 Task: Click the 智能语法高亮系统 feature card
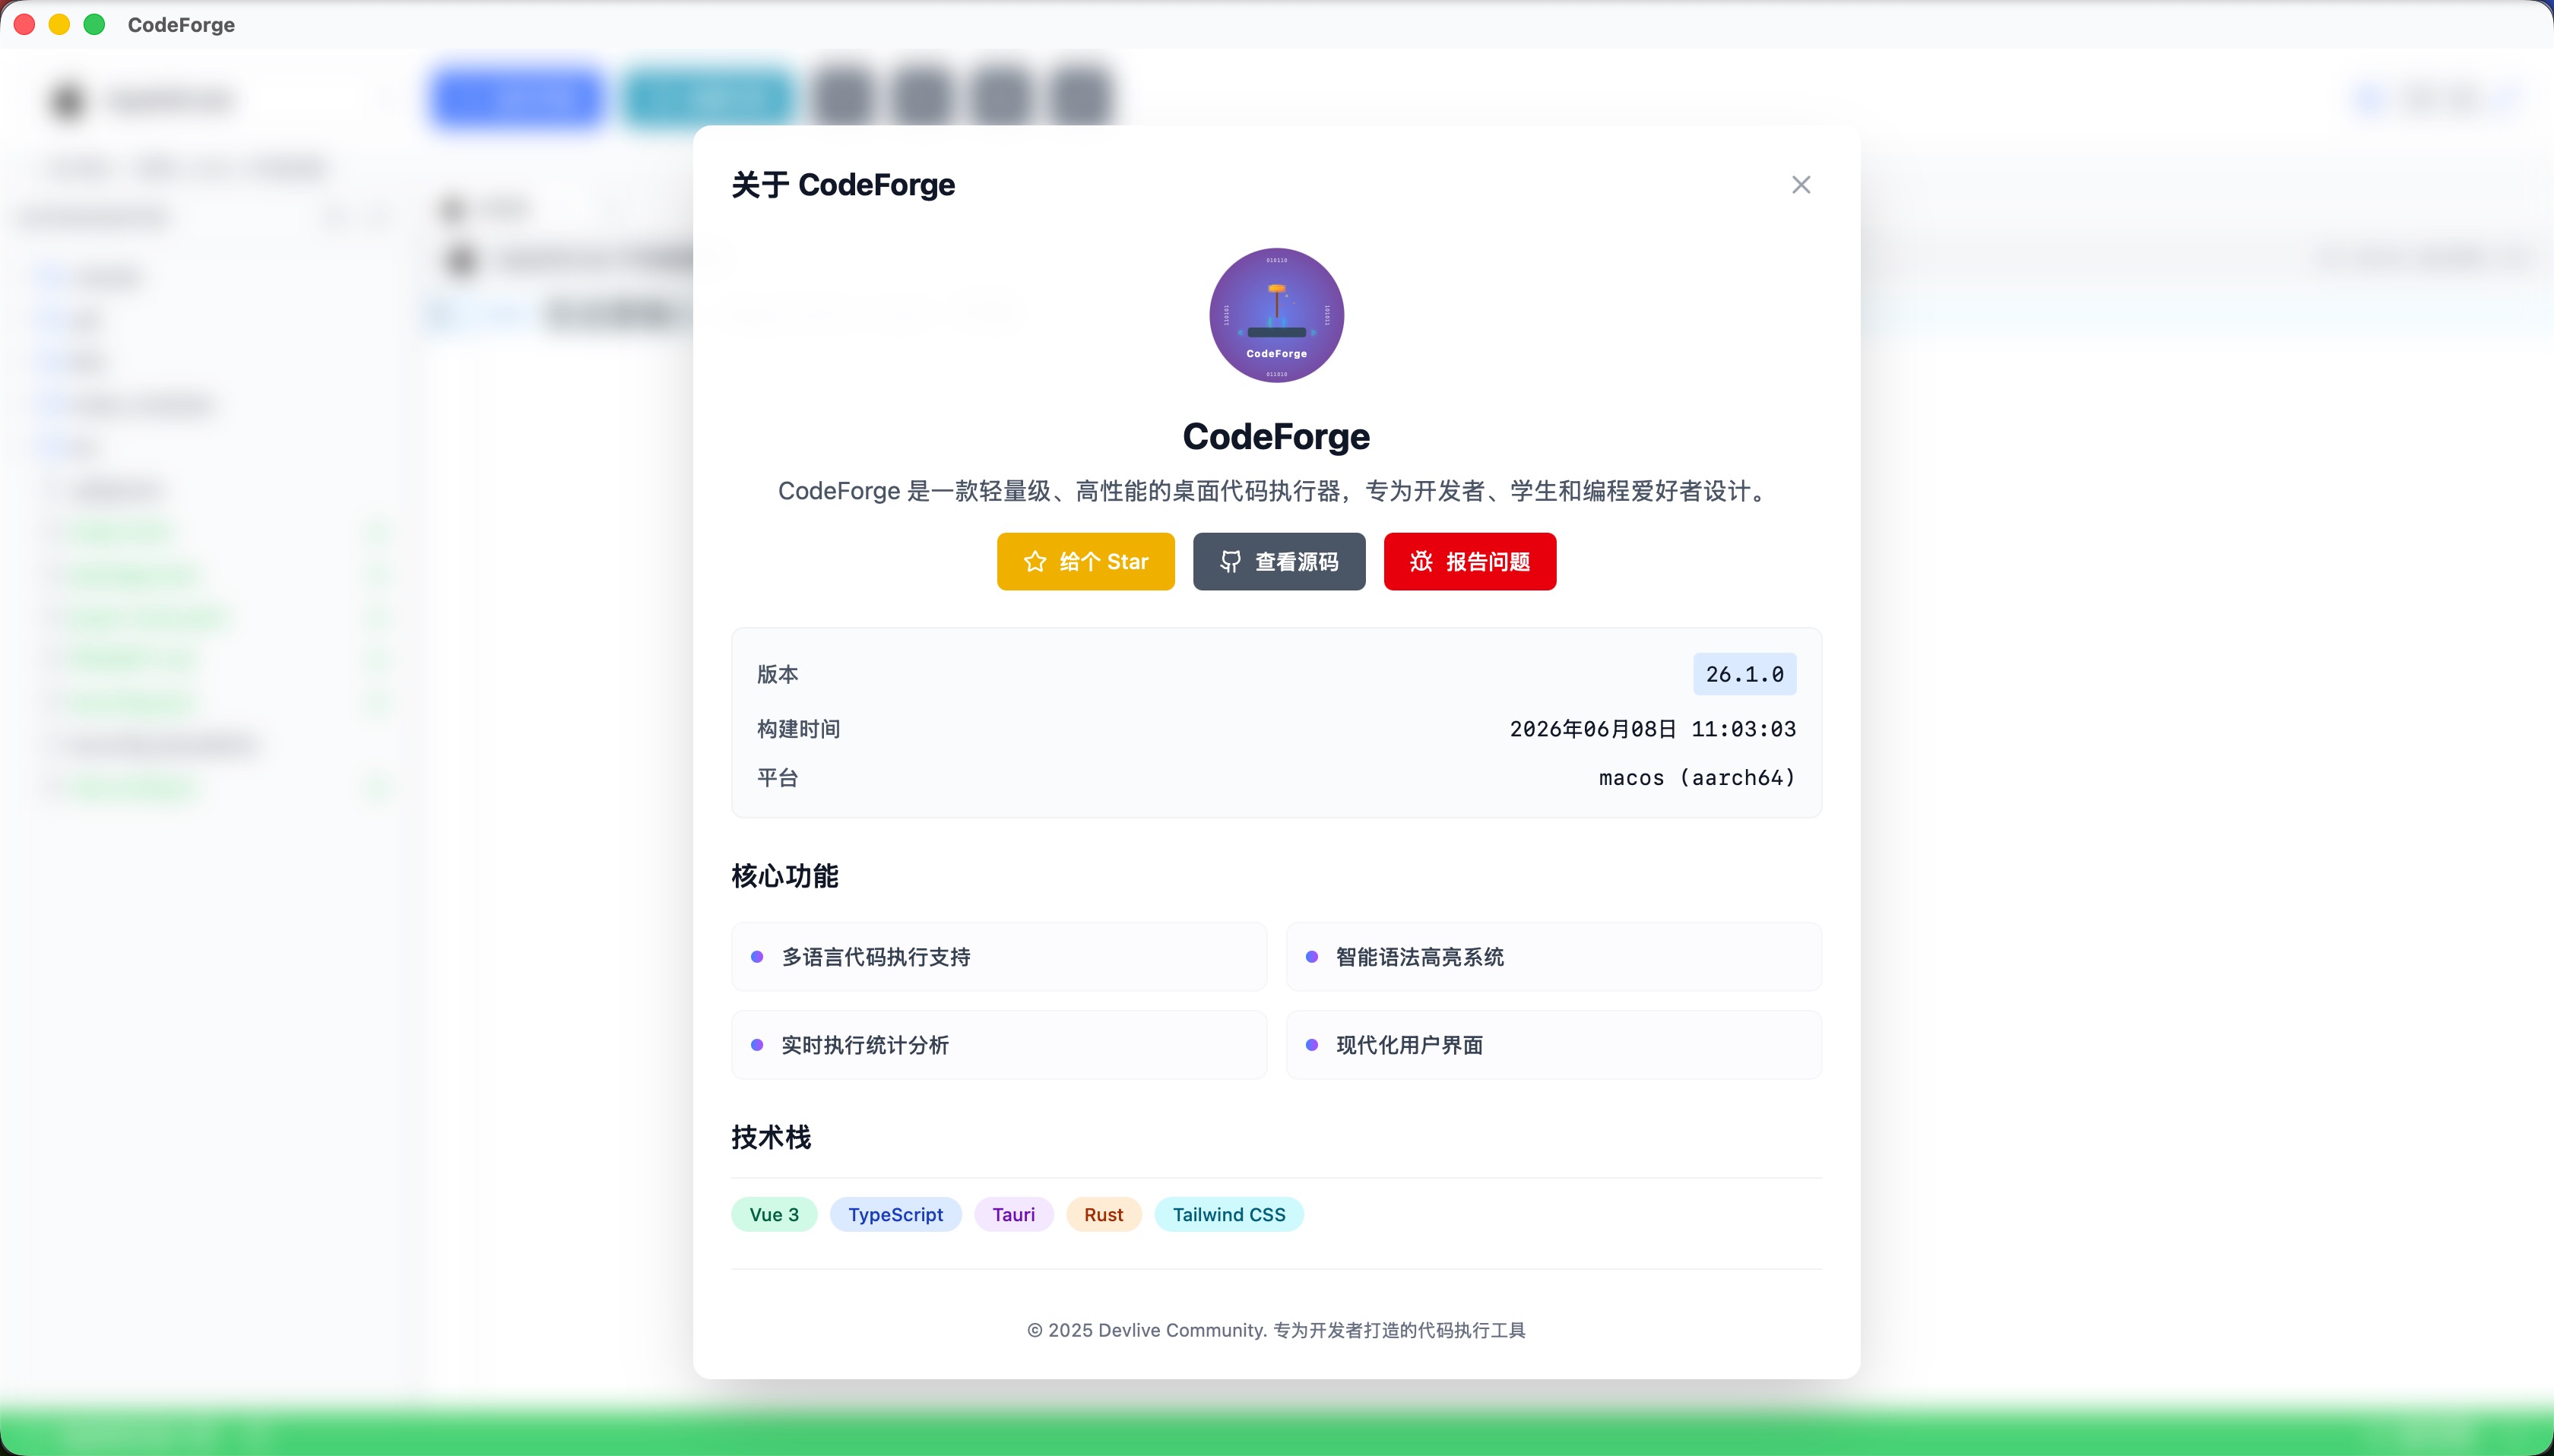[x=1554, y=957]
